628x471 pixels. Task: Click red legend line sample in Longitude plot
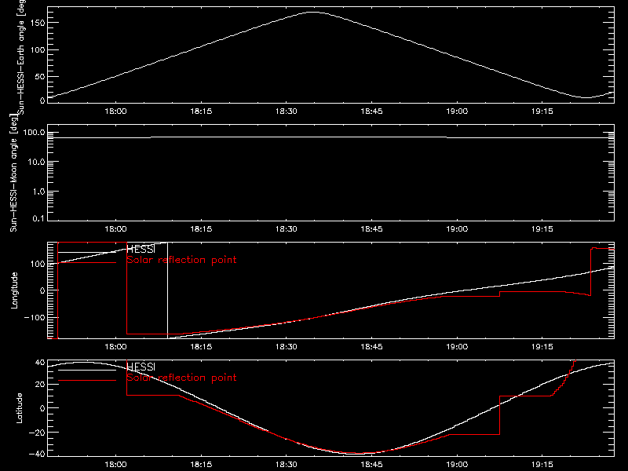(x=87, y=263)
